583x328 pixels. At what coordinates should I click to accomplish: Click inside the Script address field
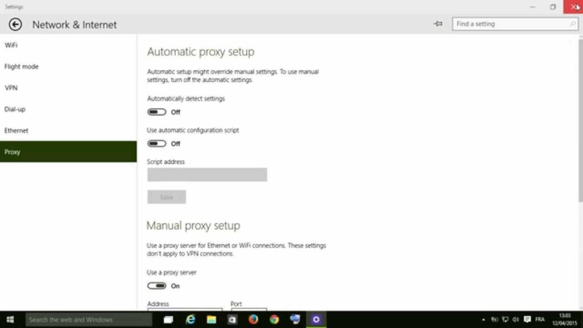tap(207, 174)
